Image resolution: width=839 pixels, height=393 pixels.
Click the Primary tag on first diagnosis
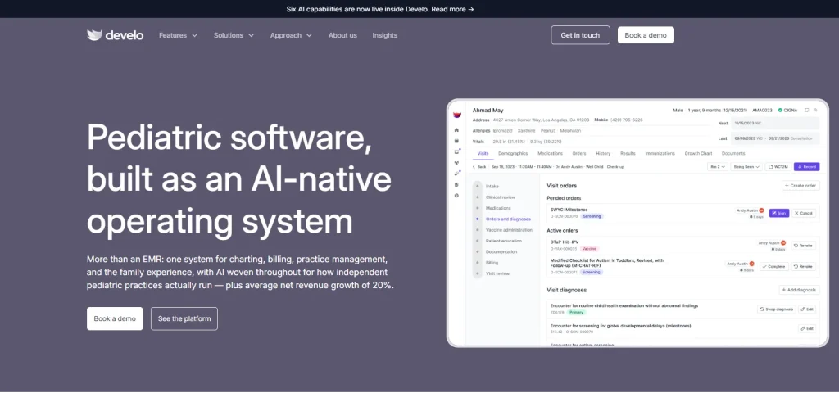point(576,312)
